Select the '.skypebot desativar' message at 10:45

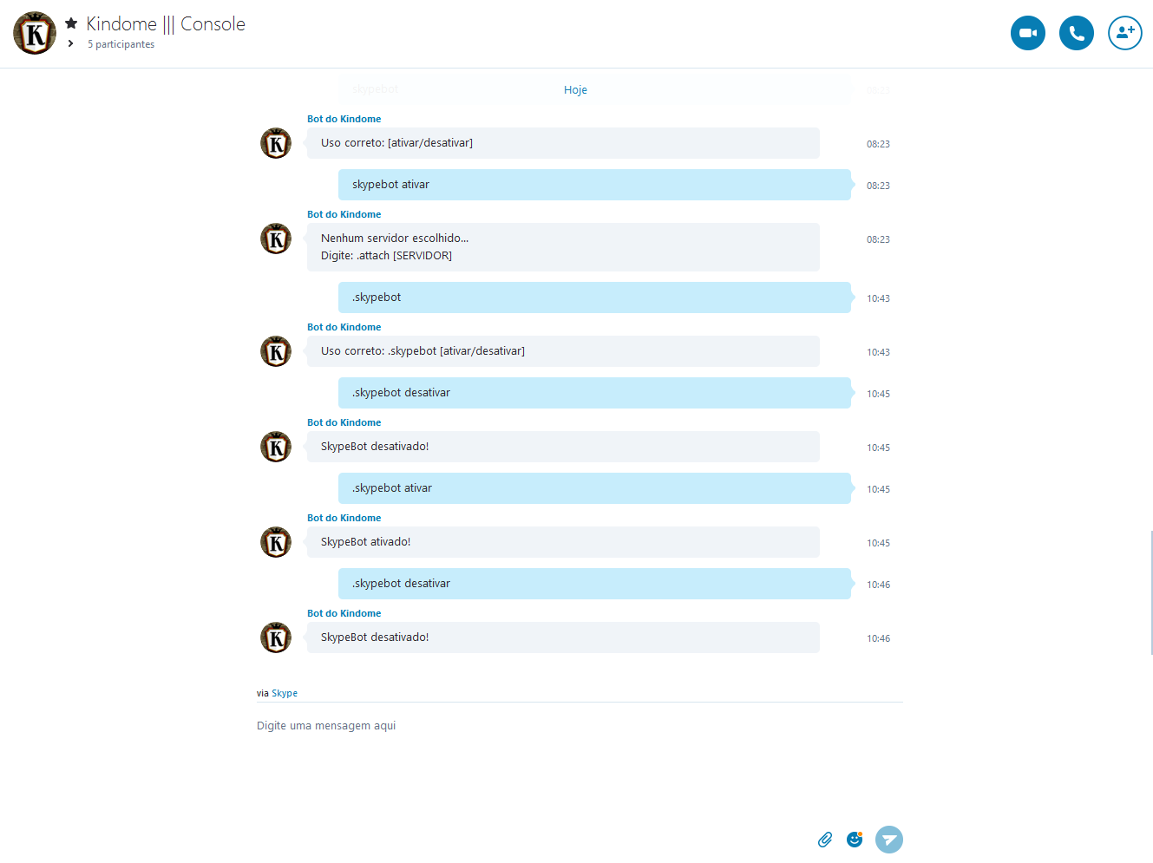(x=594, y=393)
